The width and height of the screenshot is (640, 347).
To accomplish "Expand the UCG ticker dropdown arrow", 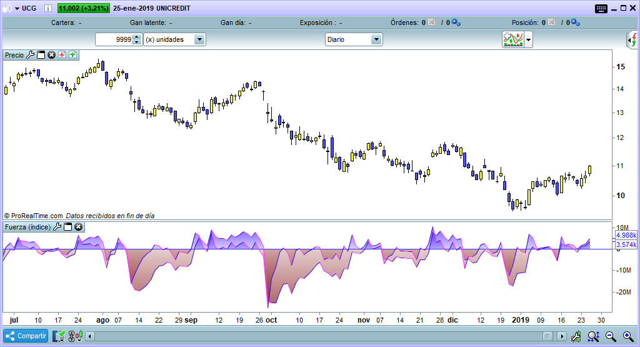I will coord(16,9).
